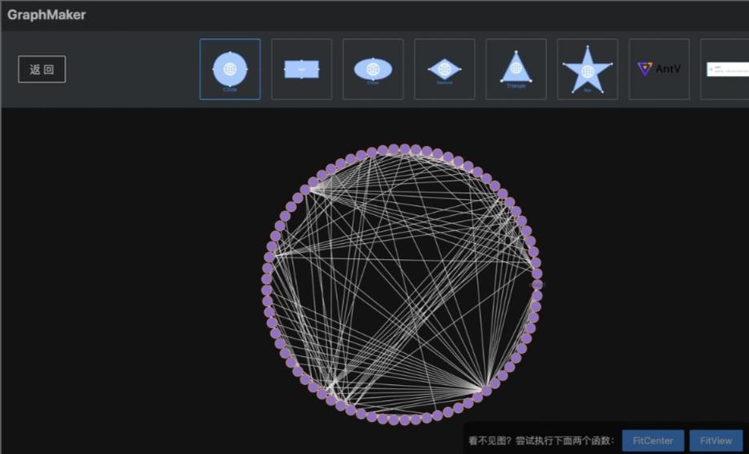
Task: Click the hub node with many converging edges
Action: tap(486, 391)
